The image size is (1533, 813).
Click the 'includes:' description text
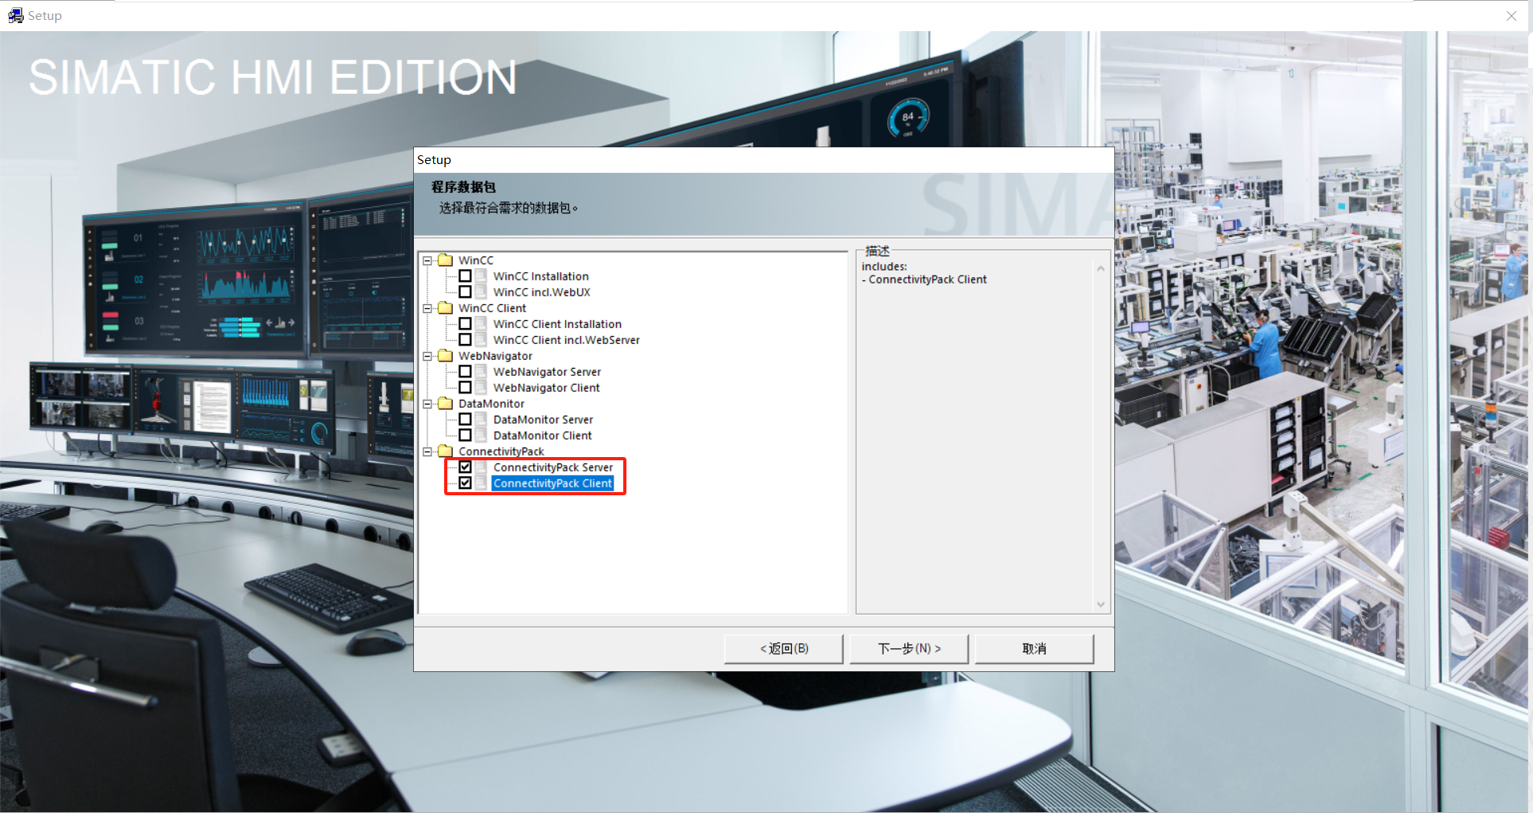tap(884, 267)
